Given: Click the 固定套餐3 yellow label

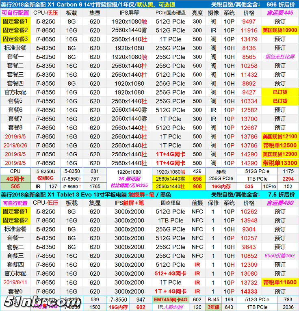Looking at the screenshot, I should click(x=15, y=39).
